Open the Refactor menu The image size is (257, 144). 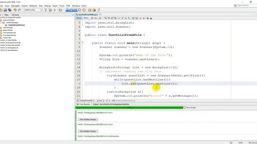pos(33,6)
